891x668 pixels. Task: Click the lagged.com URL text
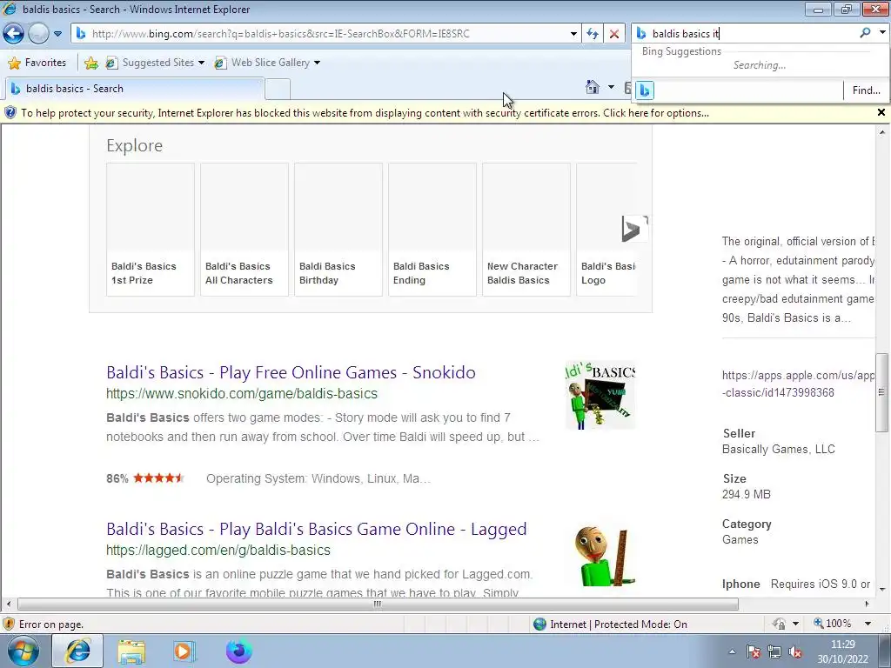[218, 551]
